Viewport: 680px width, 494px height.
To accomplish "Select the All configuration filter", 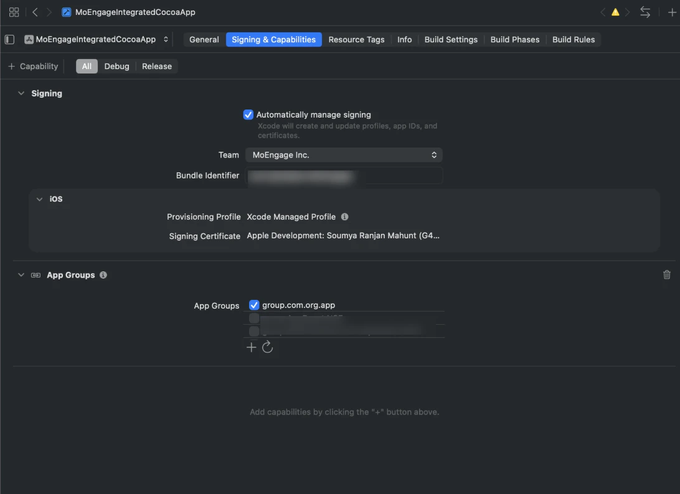I will 87,67.
